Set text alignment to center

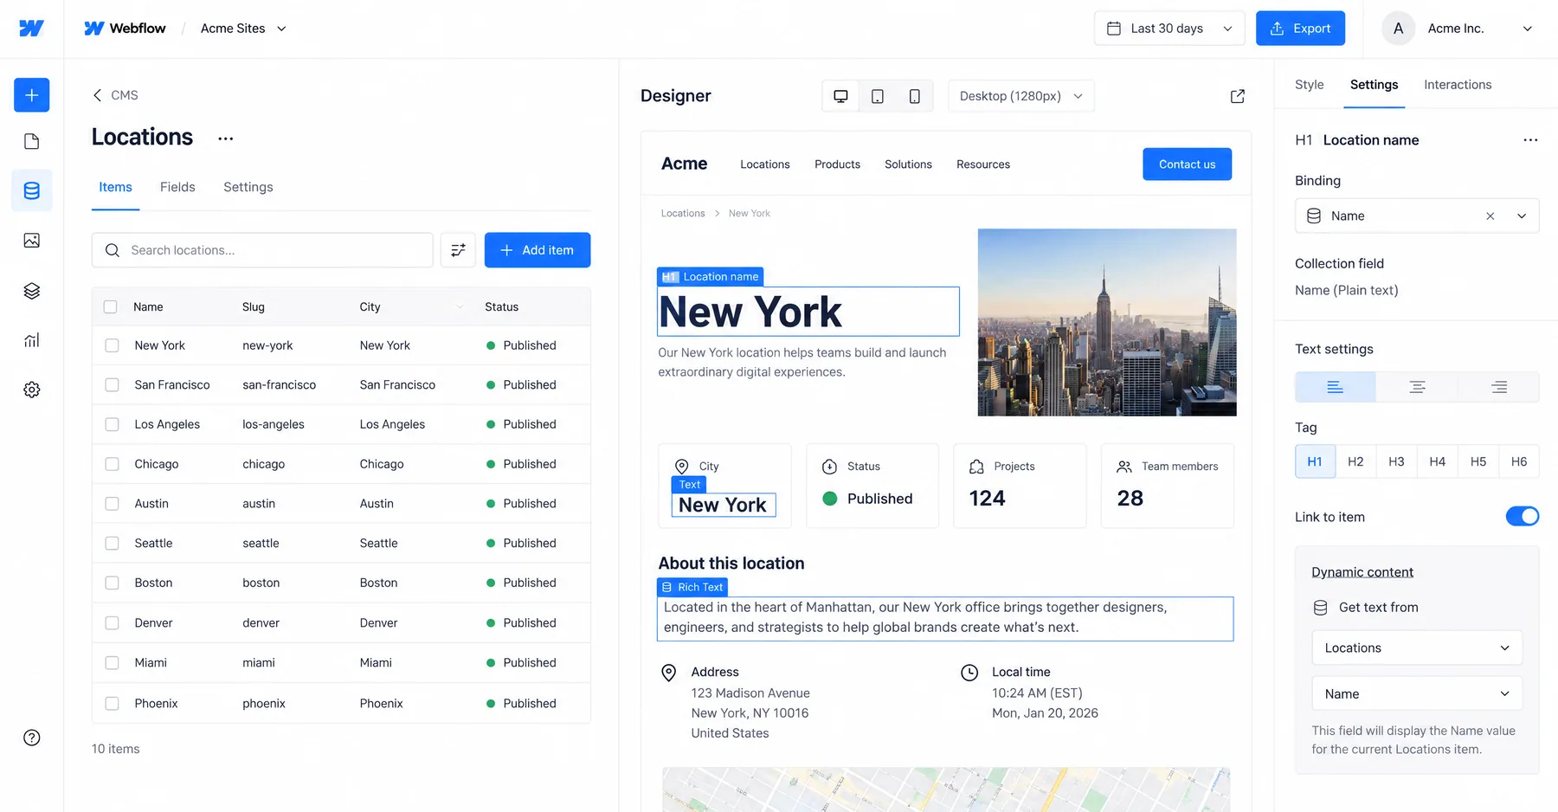[1417, 387]
